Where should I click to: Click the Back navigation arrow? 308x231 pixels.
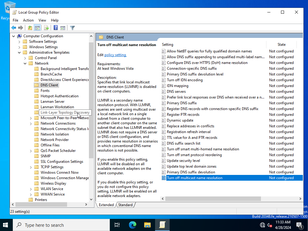point(14,28)
